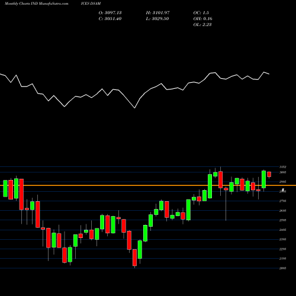Click the 'ICES DSAM' symbol label
This screenshot has width=296, height=296.
pos(91,4)
